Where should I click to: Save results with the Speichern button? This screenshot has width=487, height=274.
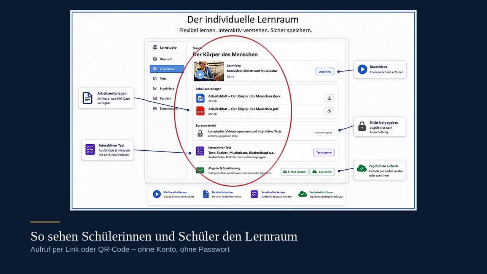[x=322, y=172]
